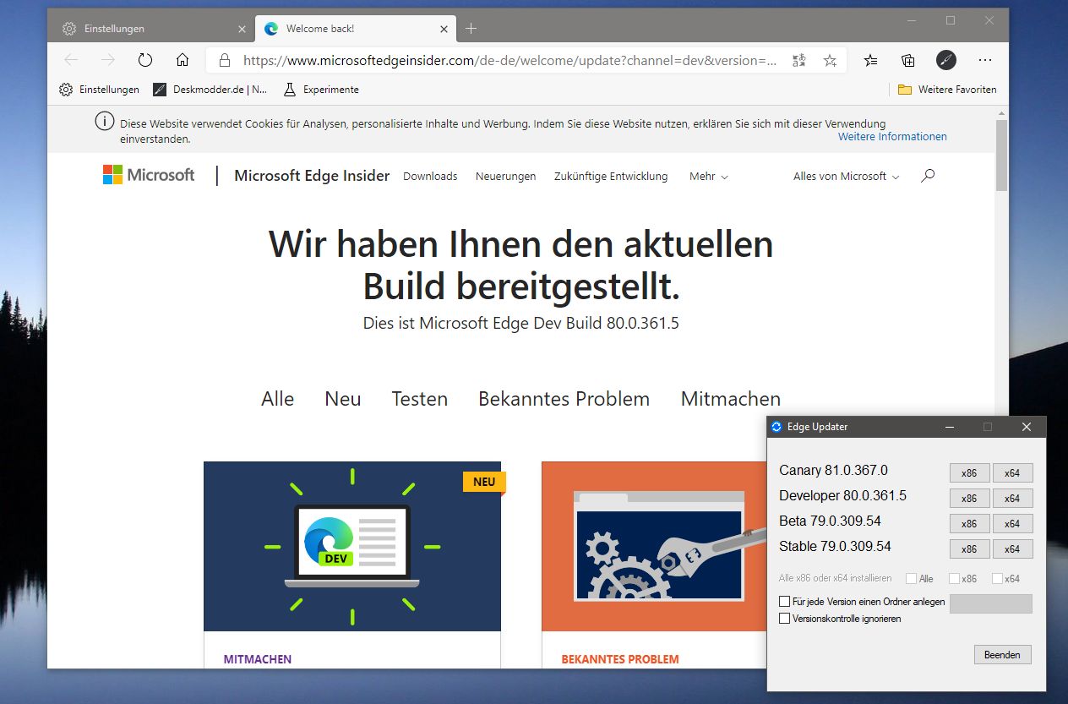This screenshot has height=704, width=1068.
Task: Download Stable 79.0.309.54 x86
Action: (969, 549)
